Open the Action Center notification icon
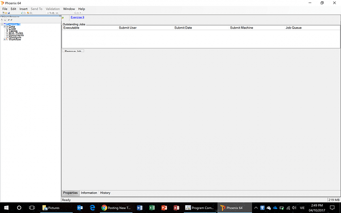 (x=332, y=208)
